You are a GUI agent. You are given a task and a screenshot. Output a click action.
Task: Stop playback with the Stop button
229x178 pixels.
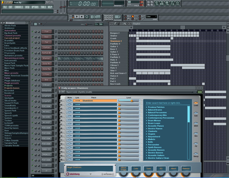pyautogui.click(x=82, y=17)
